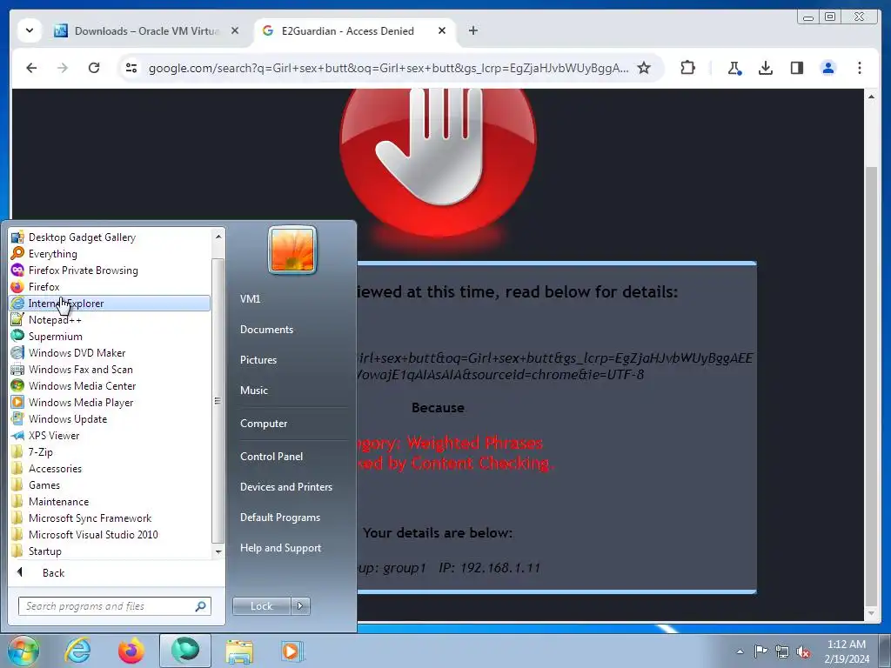Open the Everything search program
891x668 pixels.
coord(110,254)
